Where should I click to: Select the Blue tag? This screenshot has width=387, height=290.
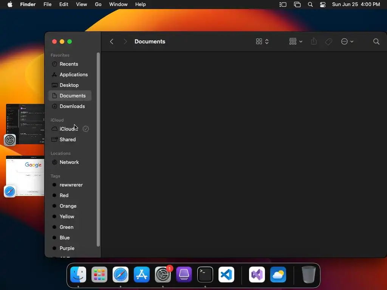click(x=70, y=238)
